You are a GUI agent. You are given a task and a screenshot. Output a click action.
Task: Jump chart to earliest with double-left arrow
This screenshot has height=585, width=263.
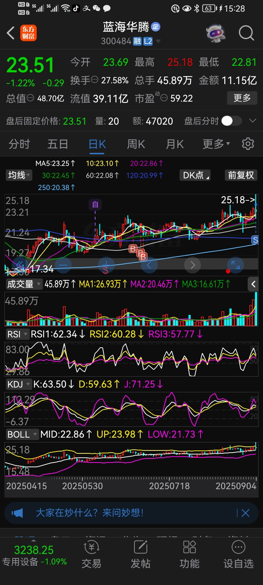click(20, 265)
